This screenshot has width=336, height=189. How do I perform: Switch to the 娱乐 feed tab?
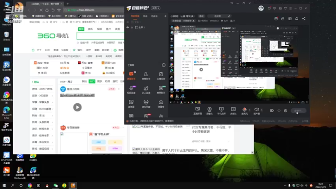tap(100, 81)
